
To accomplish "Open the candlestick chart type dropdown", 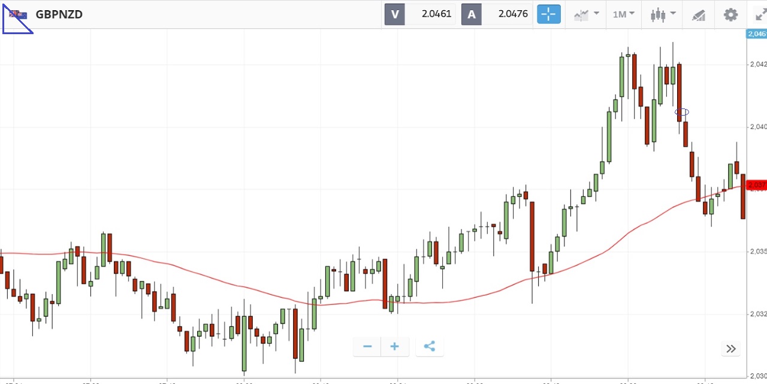I will [x=663, y=14].
